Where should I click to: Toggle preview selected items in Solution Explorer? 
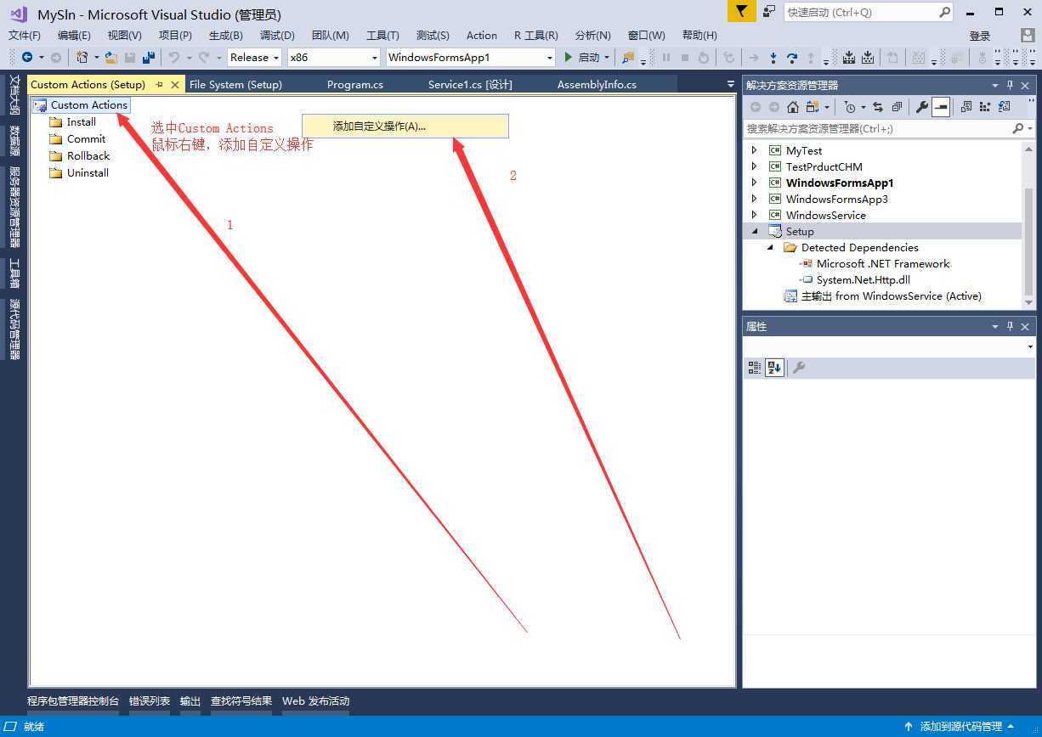pos(941,107)
